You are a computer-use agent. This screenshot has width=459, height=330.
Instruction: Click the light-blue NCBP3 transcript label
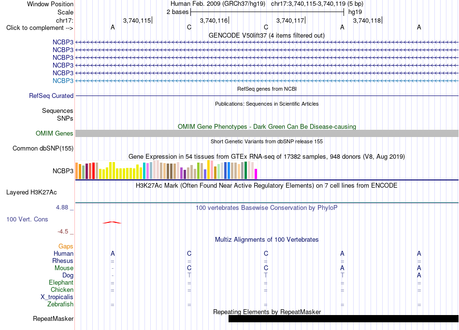63,81
